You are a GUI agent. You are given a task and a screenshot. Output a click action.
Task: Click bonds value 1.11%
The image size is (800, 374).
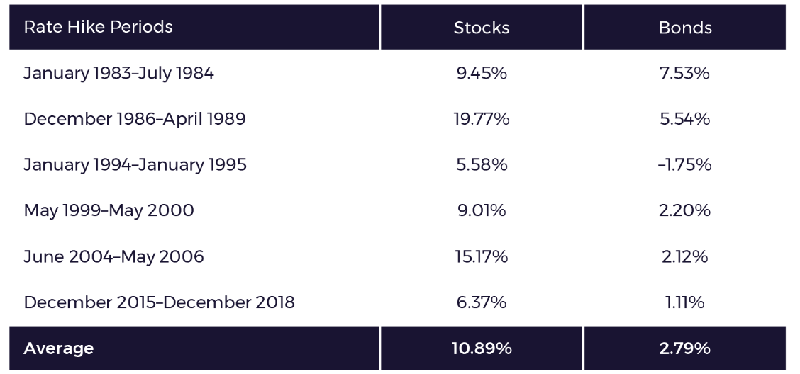[x=684, y=302]
